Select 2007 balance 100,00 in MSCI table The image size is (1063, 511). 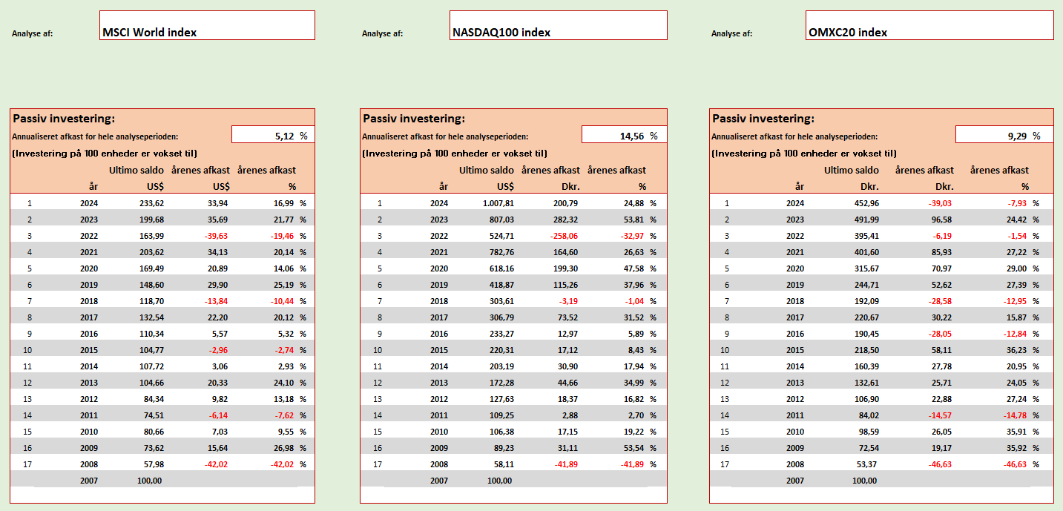tap(148, 481)
